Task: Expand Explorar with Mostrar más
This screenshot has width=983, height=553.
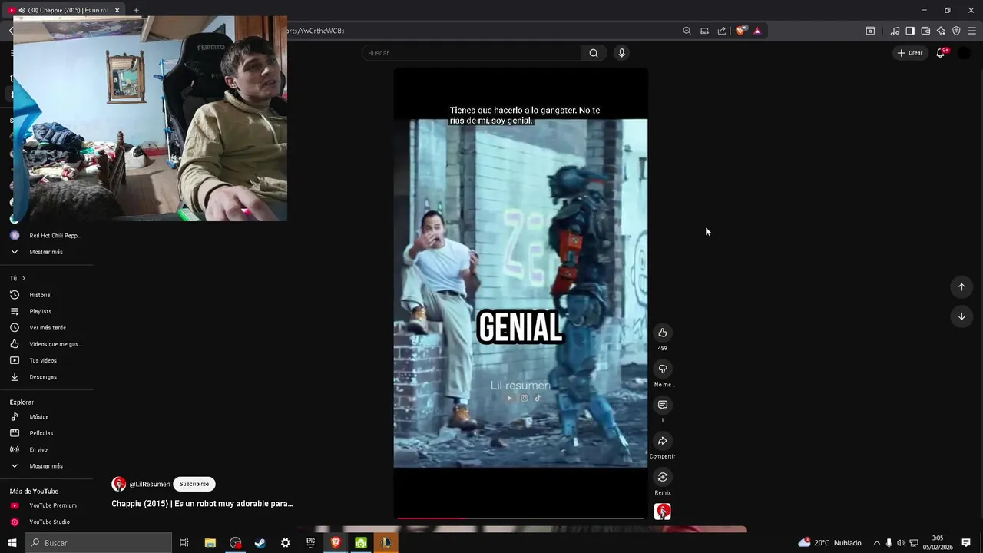Action: [x=46, y=466]
